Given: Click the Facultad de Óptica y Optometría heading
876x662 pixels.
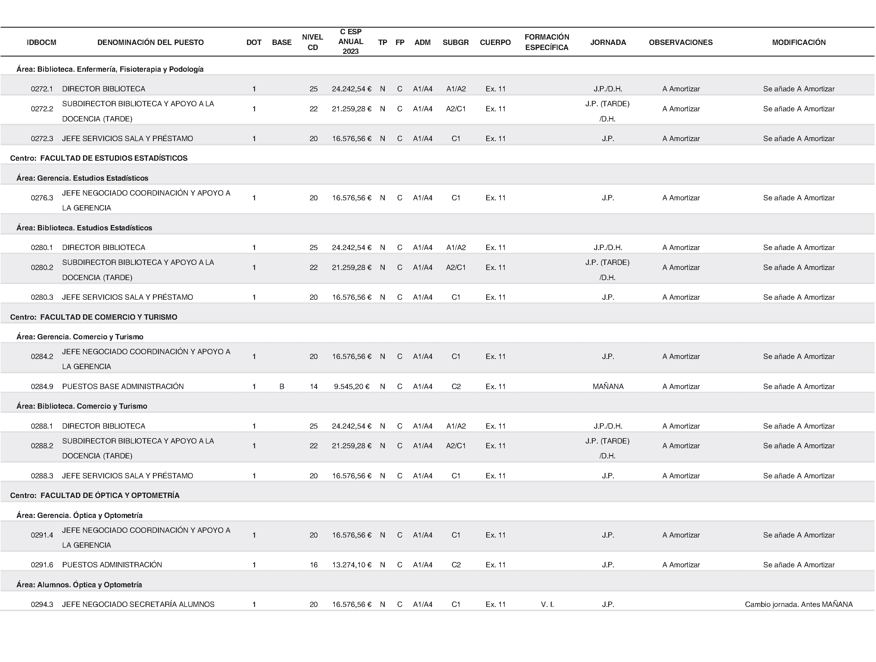Looking at the screenshot, I should tap(95, 495).
